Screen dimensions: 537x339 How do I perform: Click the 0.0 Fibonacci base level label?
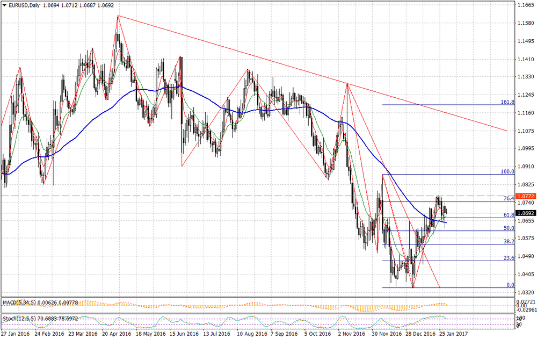511,285
